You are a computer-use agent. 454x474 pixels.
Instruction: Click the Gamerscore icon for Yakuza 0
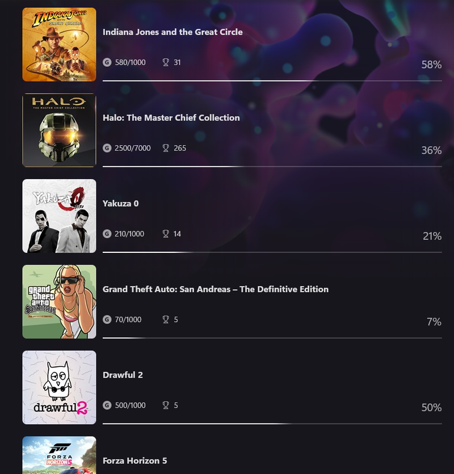(107, 234)
